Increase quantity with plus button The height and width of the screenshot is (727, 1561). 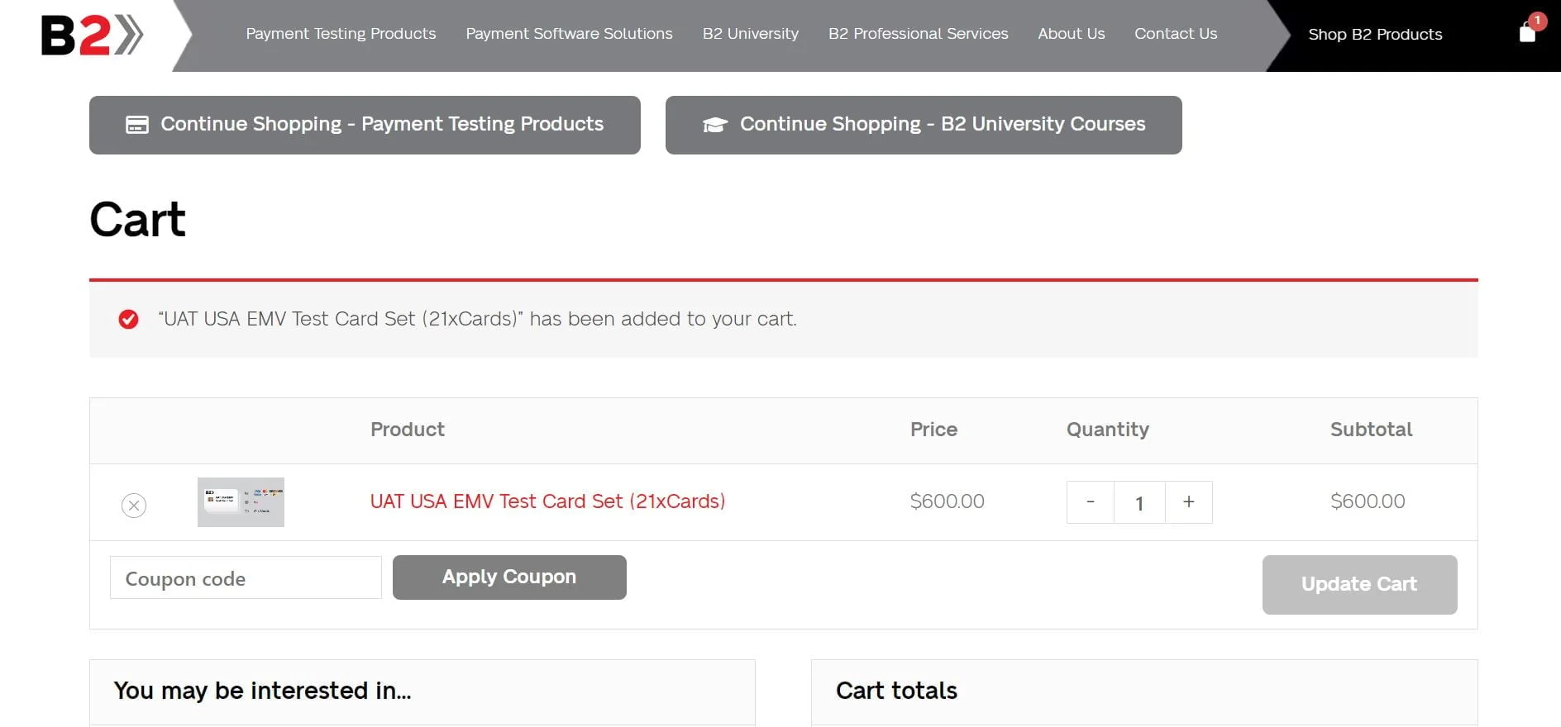(x=1188, y=502)
